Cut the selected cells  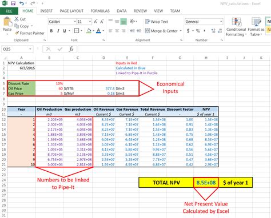pyautogui.click(x=20, y=19)
